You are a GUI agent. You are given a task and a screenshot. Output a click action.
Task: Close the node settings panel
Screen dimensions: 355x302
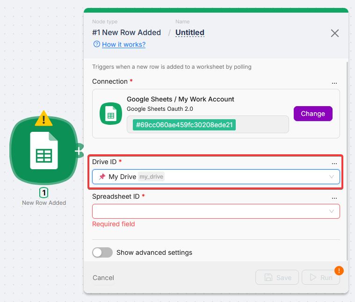click(x=335, y=33)
